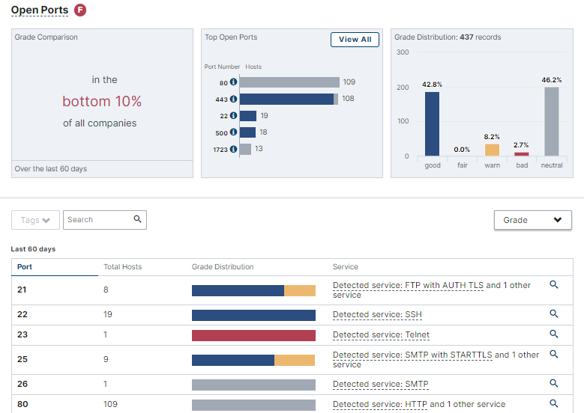Open the Grade dropdown
The height and width of the screenshot is (413, 584).
coord(532,220)
